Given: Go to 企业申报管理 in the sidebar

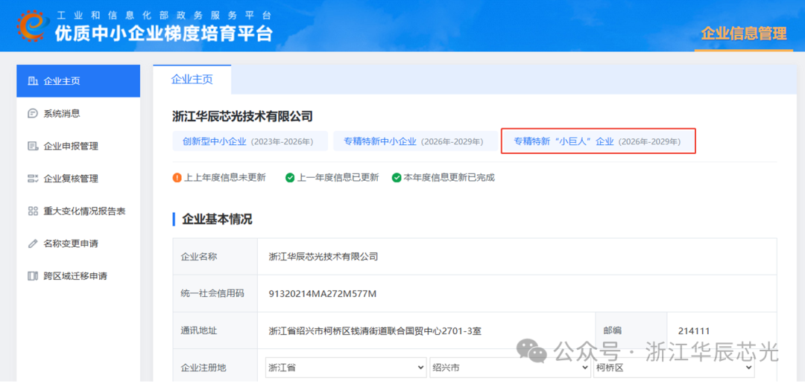Looking at the screenshot, I should (78, 146).
